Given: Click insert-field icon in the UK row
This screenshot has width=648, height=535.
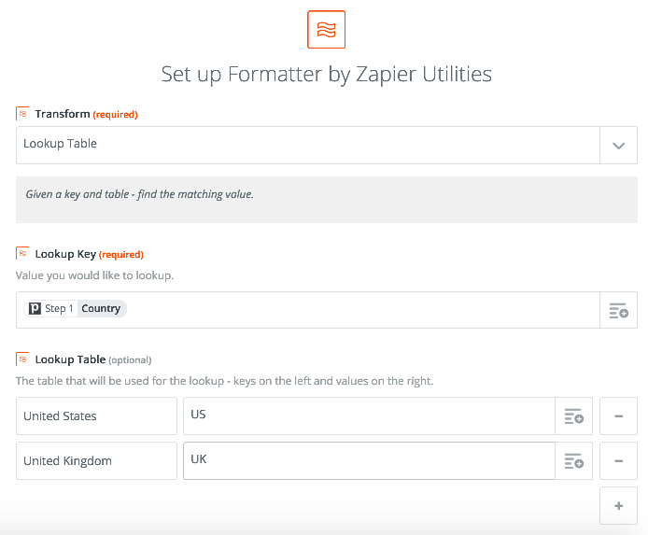Looking at the screenshot, I should pyautogui.click(x=573, y=460).
